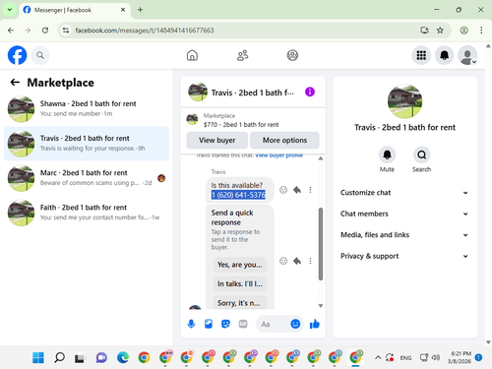Click the More options button
492x369 pixels.
click(x=284, y=141)
